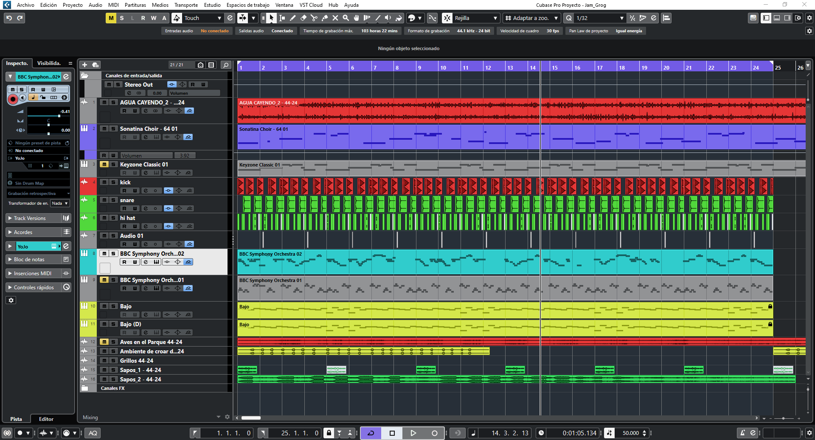Open the Partituras menu
The width and height of the screenshot is (815, 440).
pyautogui.click(x=135, y=5)
